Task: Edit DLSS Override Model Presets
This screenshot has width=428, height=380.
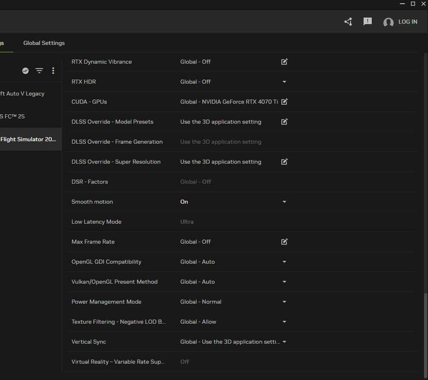Action: coord(284,122)
